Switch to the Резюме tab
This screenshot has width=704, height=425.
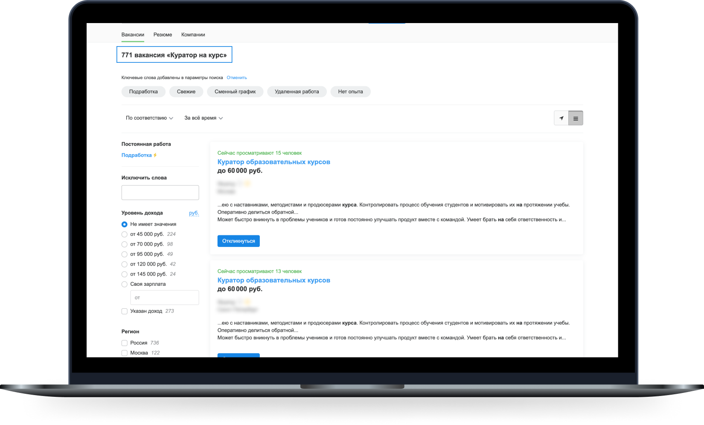[x=163, y=35]
